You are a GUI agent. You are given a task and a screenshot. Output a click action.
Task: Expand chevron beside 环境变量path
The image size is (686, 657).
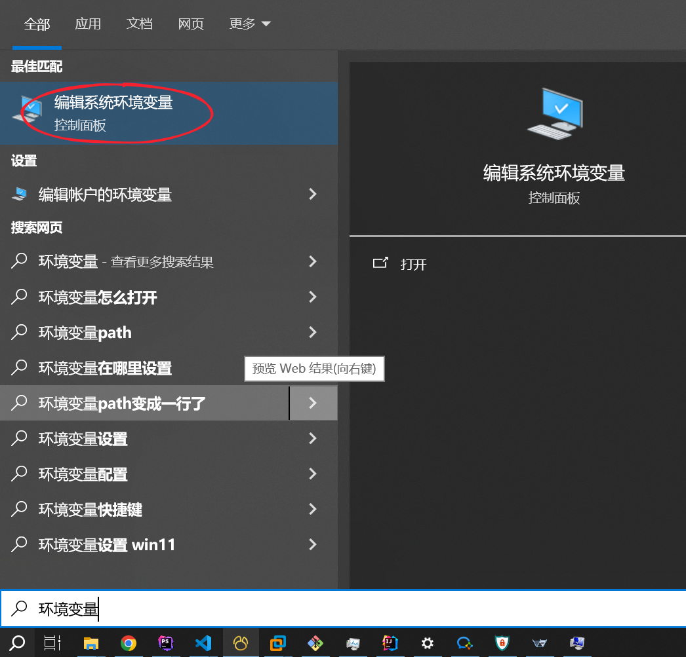point(312,332)
